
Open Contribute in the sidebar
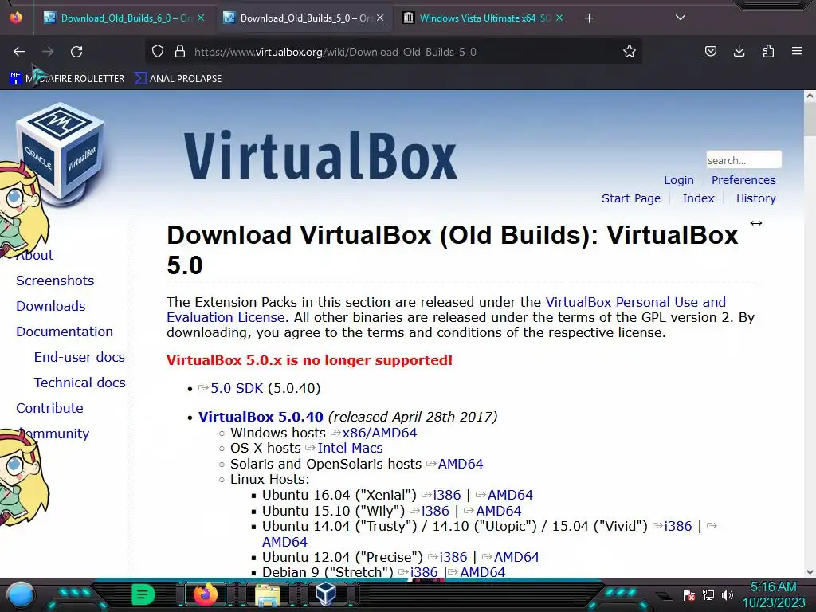click(x=49, y=408)
